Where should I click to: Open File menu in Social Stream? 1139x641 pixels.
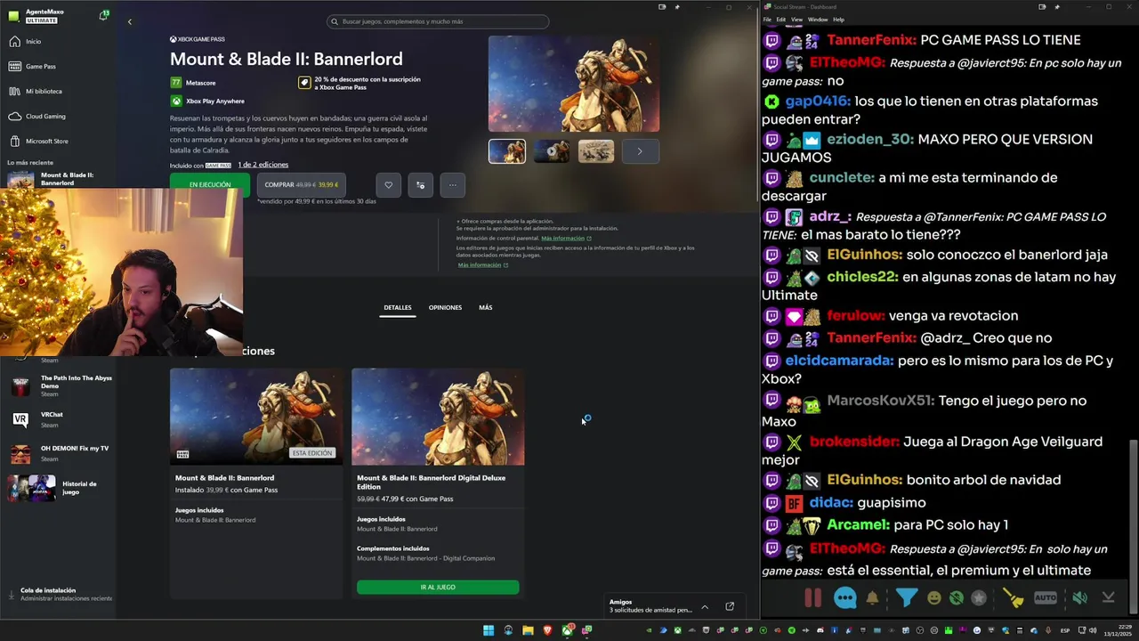pyautogui.click(x=767, y=20)
